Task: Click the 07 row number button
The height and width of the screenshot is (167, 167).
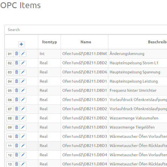Action: 10,109
